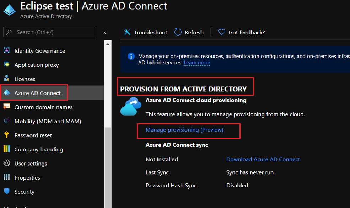This screenshot has height=208, width=350.
Task: Follow the Learn more link
Action: click(196, 63)
